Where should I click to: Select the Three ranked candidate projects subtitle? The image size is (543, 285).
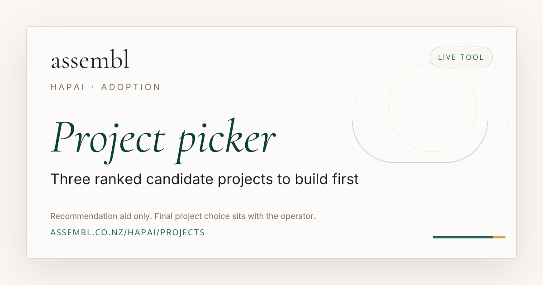[205, 179]
